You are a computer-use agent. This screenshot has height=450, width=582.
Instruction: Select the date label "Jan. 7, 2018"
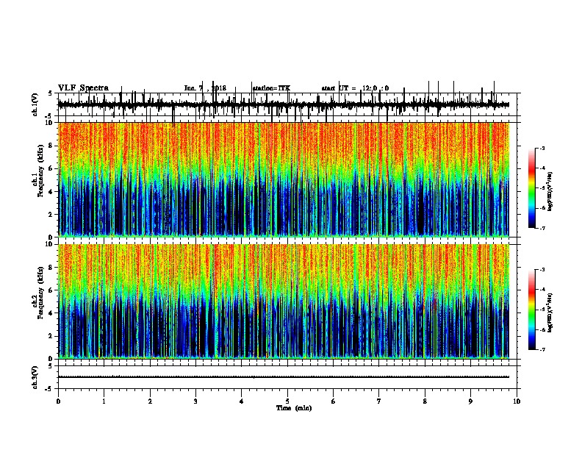205,88
